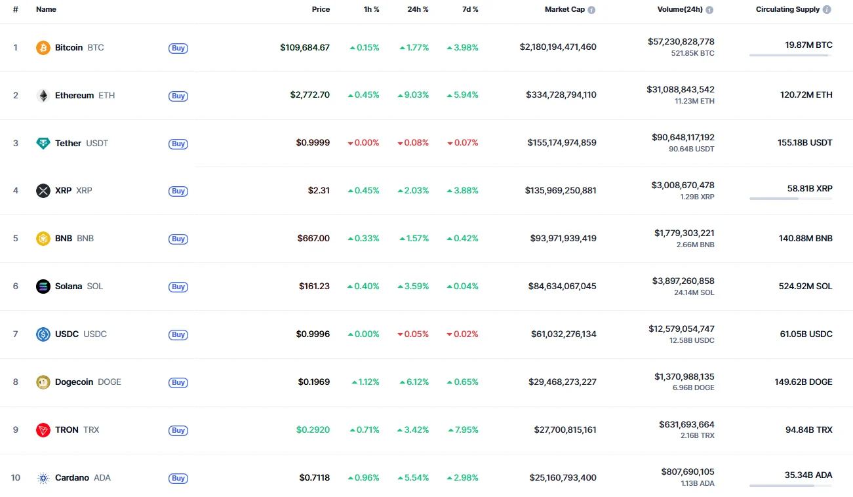Image resolution: width=853 pixels, height=497 pixels.
Task: Click the XRP logo icon
Action: 43,191
